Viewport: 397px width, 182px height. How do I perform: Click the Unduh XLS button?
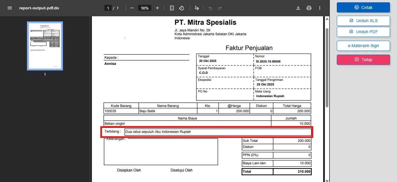click(x=363, y=21)
